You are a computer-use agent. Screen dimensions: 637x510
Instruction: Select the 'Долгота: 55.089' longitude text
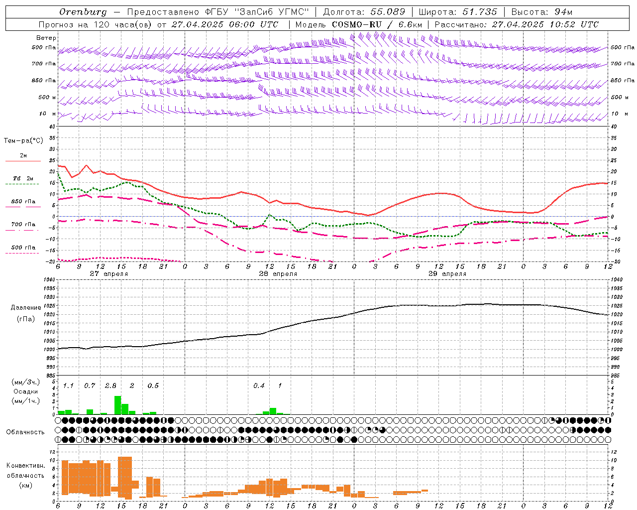click(x=364, y=12)
